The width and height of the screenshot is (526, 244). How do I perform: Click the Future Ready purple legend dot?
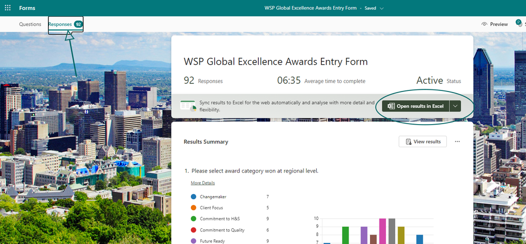coord(193,241)
